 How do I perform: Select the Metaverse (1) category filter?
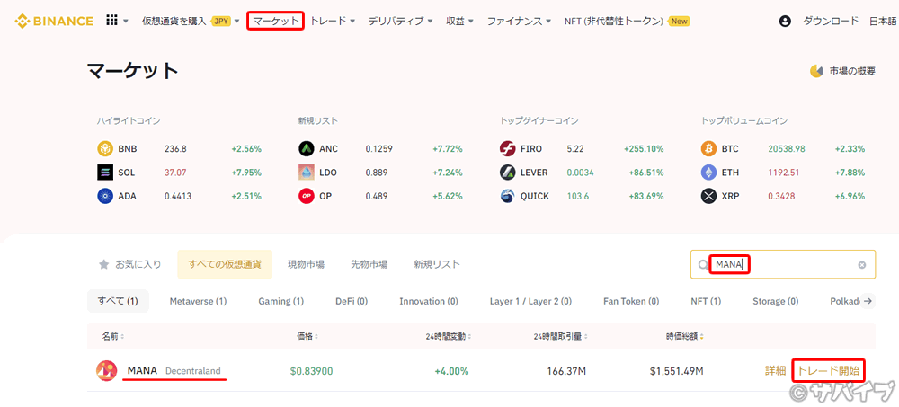click(x=199, y=301)
